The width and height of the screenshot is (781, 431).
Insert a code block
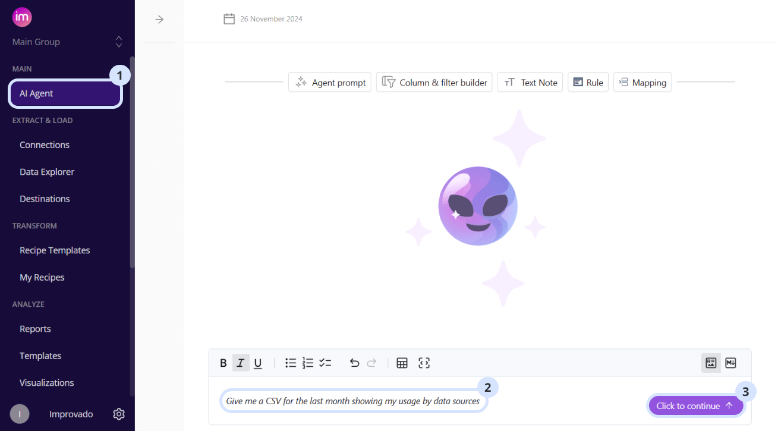pyautogui.click(x=424, y=363)
